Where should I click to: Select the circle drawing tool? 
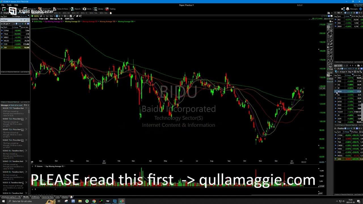tap(328, 61)
